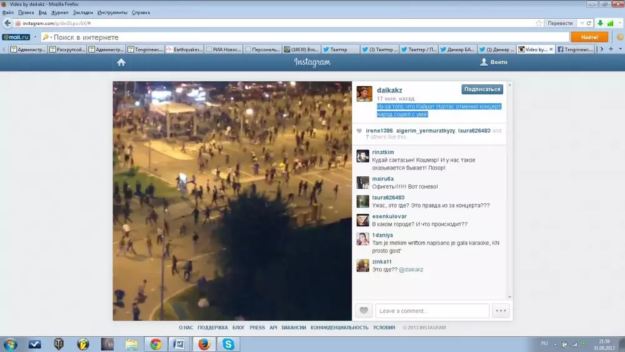Open the three-dots more options button
Screen dimensions: 625x352
pos(501,311)
